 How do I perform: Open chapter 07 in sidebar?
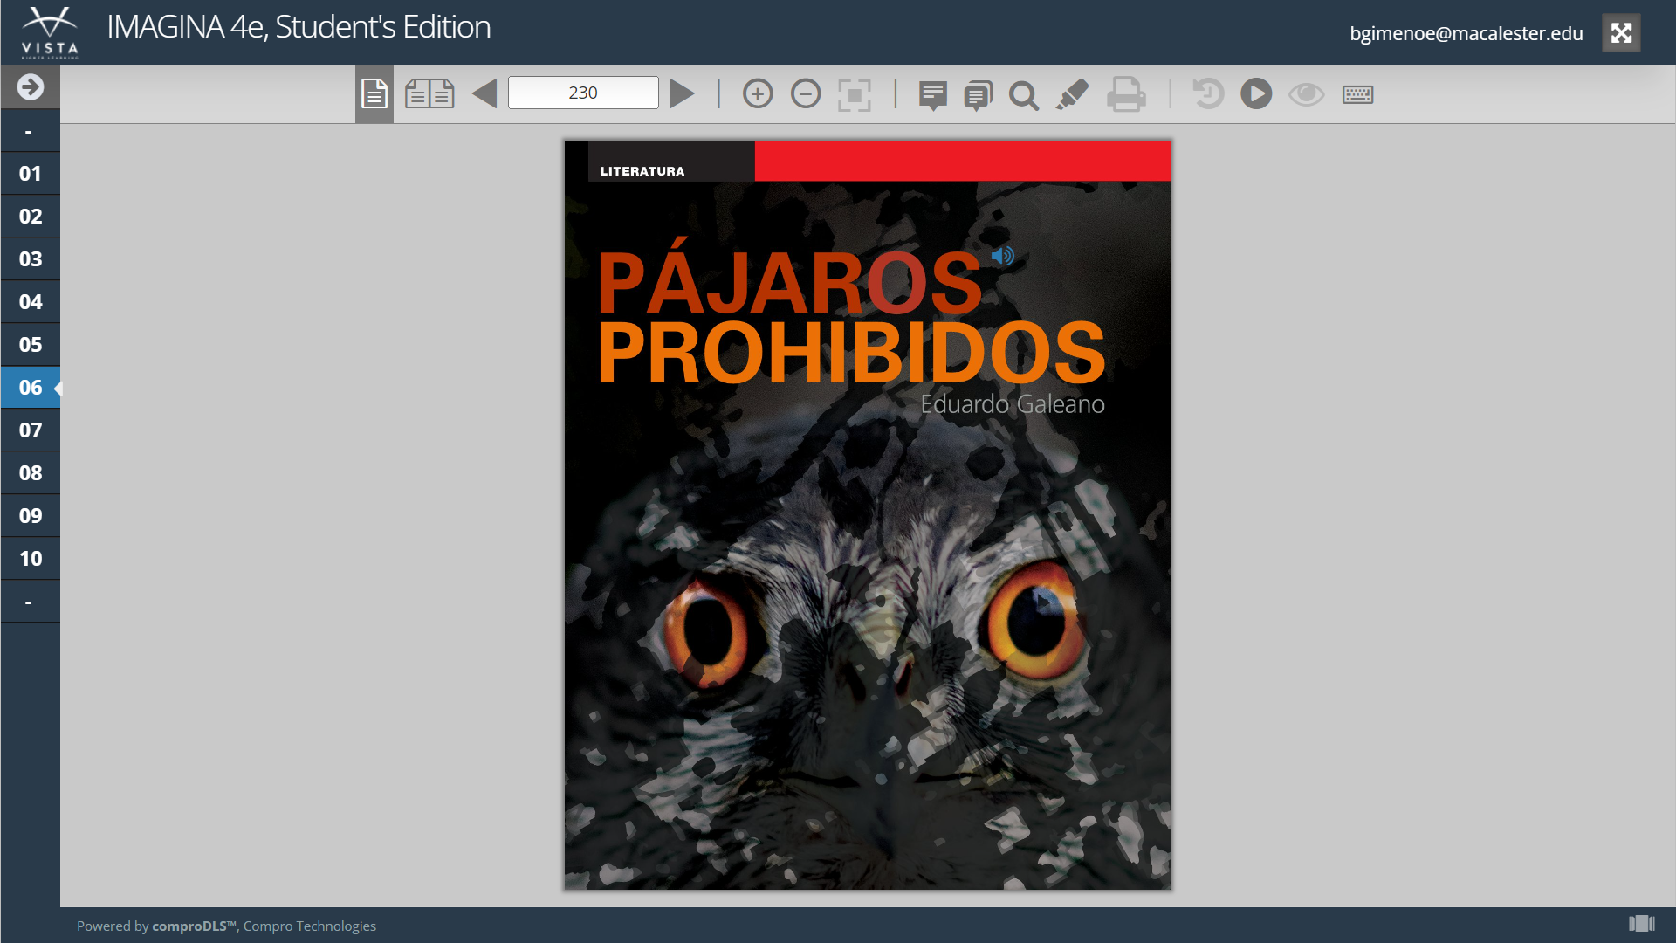tap(31, 430)
